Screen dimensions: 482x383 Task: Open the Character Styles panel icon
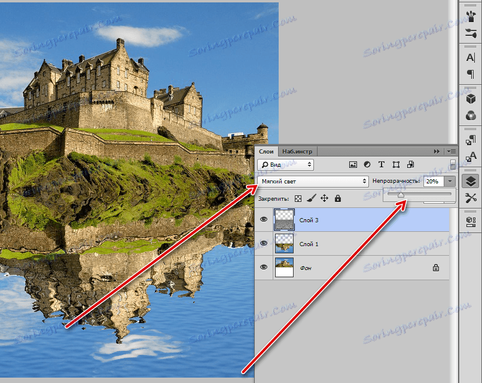pos(470,157)
